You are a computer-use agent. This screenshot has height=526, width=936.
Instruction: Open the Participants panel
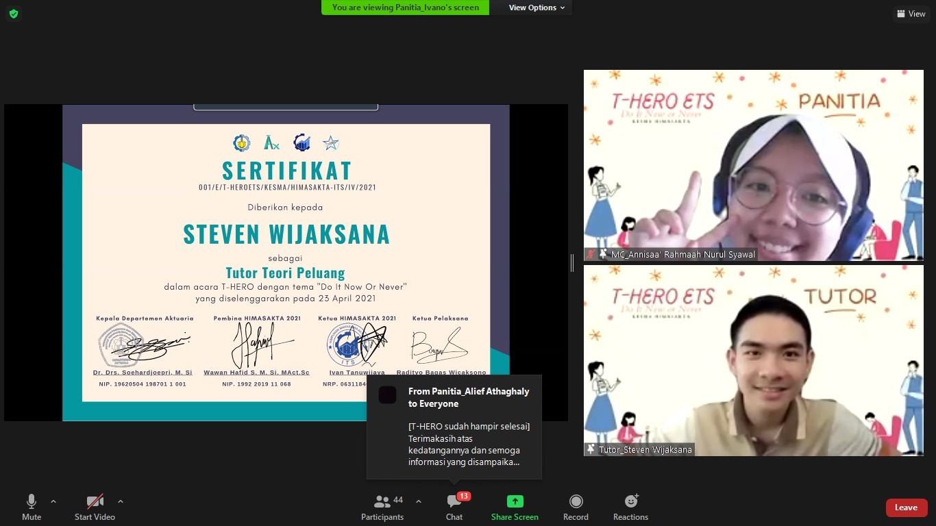pyautogui.click(x=382, y=508)
